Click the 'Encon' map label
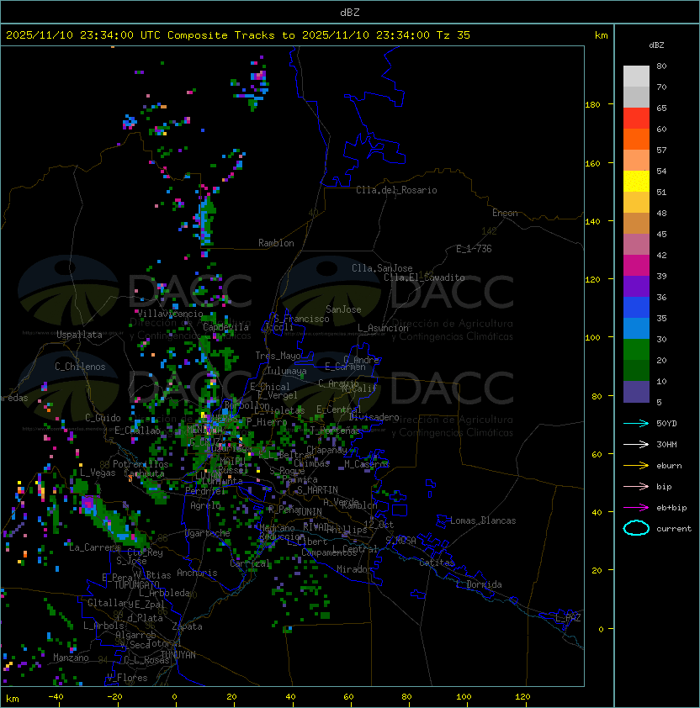The width and height of the screenshot is (700, 708). pyautogui.click(x=505, y=213)
